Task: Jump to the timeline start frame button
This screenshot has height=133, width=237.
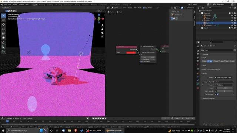Action: click(93, 118)
